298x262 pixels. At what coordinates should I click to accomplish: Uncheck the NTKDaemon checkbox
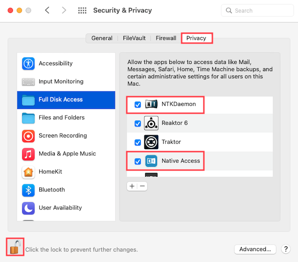(x=138, y=105)
